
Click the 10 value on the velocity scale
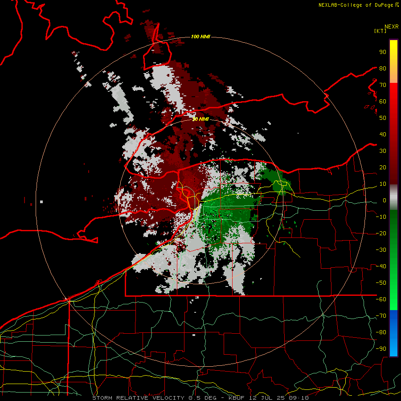pos(383,184)
